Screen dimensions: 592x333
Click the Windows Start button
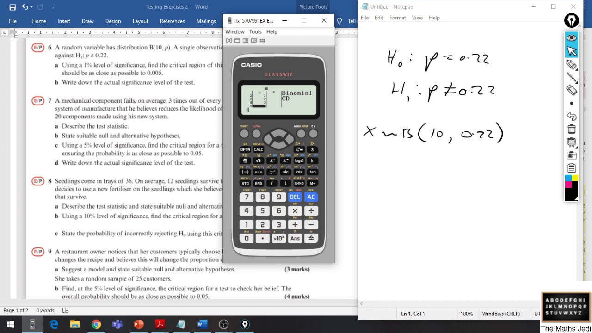pos(10,325)
